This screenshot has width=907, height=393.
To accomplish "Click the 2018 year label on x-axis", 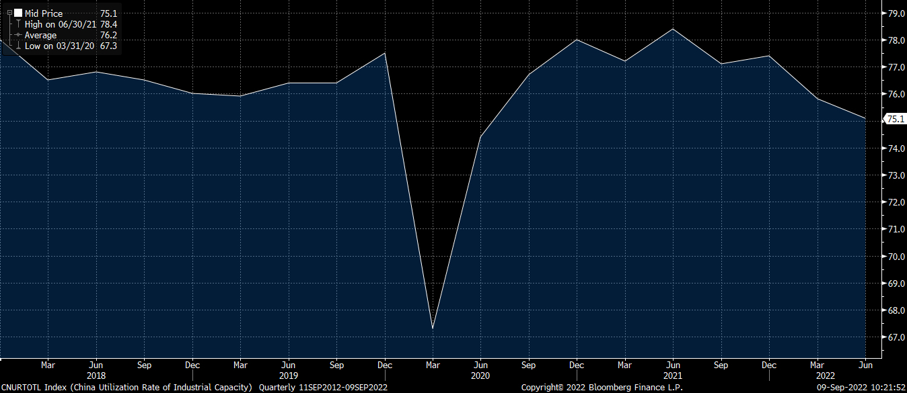I will (x=96, y=376).
